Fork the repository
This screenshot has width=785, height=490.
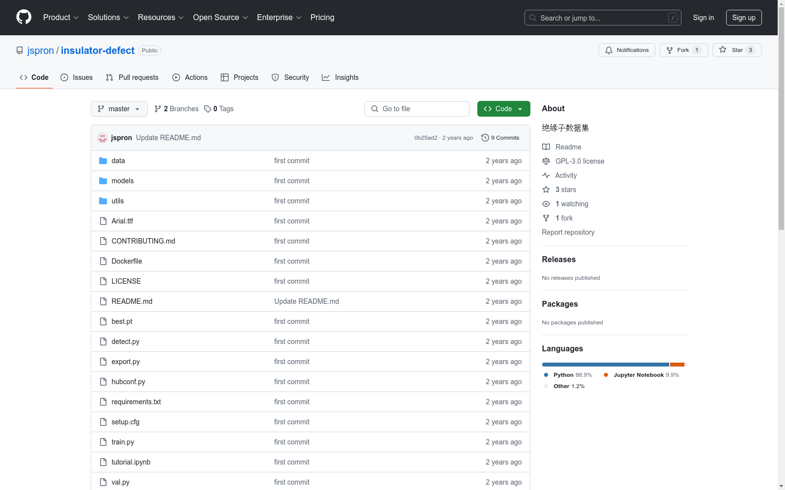pos(684,50)
